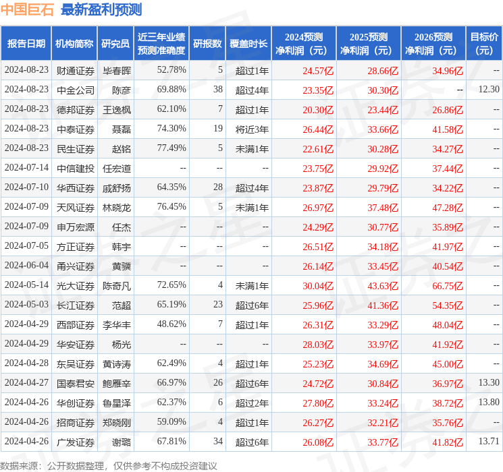
Task: Click the 中国巨石 title text
Action: click(x=27, y=9)
